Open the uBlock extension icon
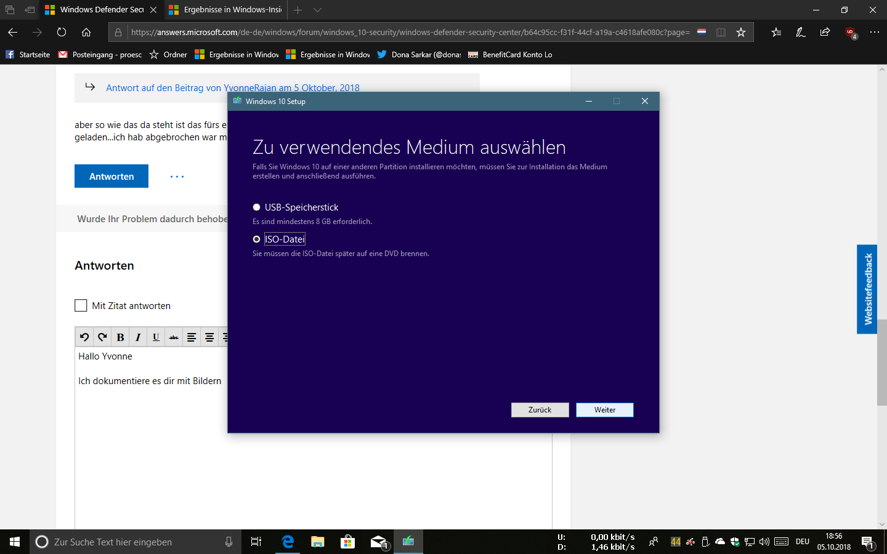 click(851, 33)
